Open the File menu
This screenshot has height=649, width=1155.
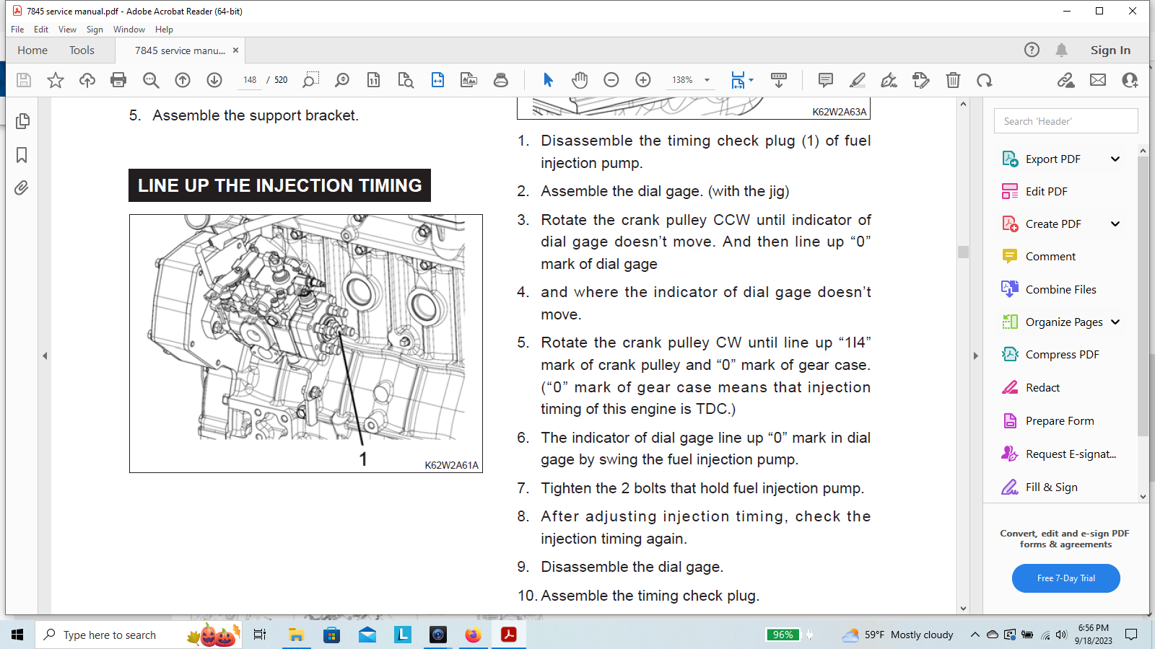click(x=17, y=30)
